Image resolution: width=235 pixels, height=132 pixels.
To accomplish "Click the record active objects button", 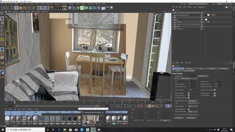I will (x=141, y=106).
